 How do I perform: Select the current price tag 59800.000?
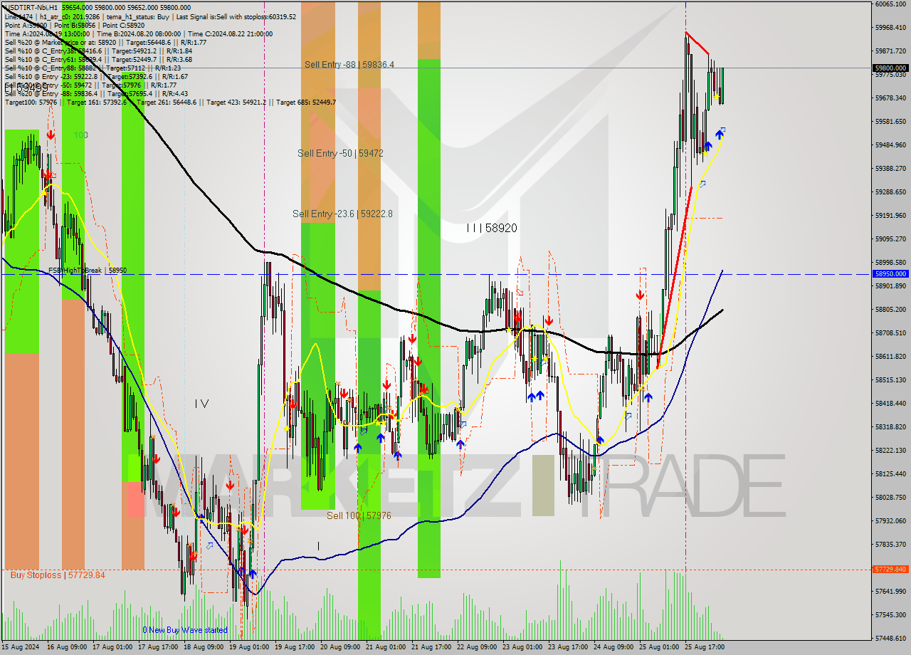point(890,68)
